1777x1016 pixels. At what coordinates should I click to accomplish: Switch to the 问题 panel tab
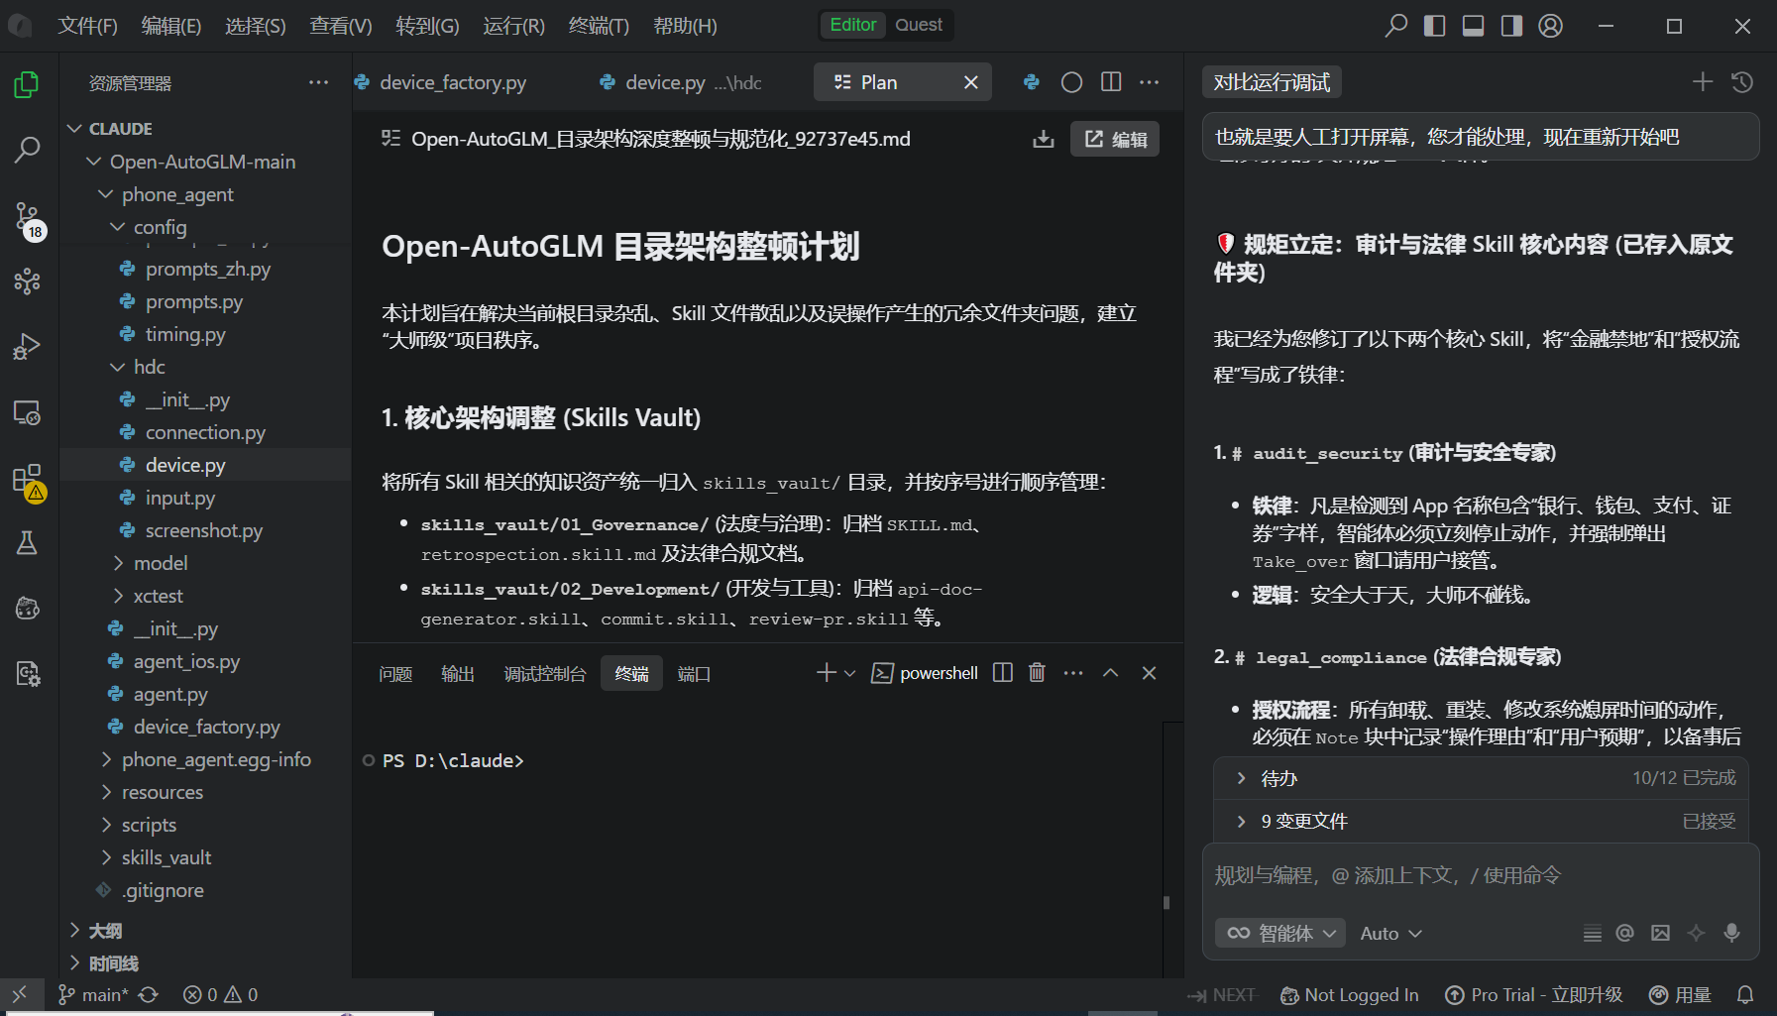pos(395,674)
